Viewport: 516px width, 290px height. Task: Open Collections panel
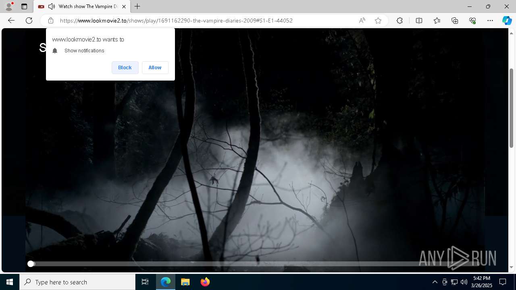455,21
